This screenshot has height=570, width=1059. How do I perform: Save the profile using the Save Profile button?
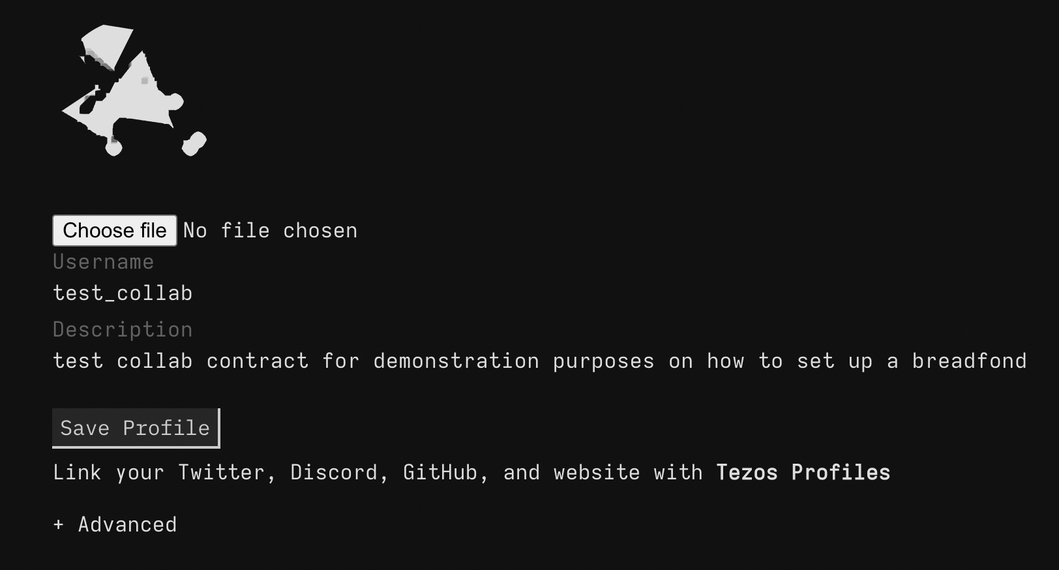pos(136,428)
